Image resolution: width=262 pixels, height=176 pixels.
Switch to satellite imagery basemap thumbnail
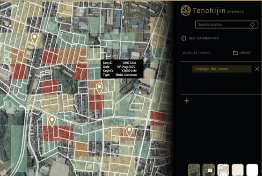194,170
